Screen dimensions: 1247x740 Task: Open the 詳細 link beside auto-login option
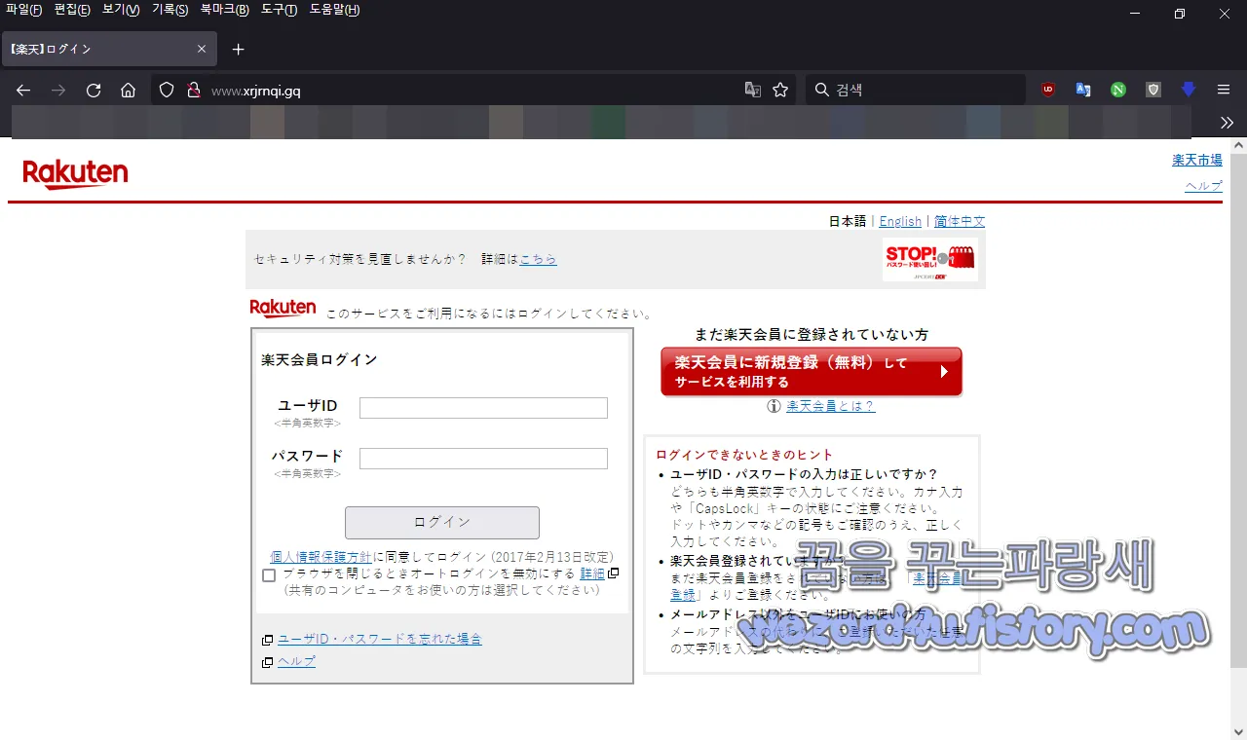tap(592, 574)
